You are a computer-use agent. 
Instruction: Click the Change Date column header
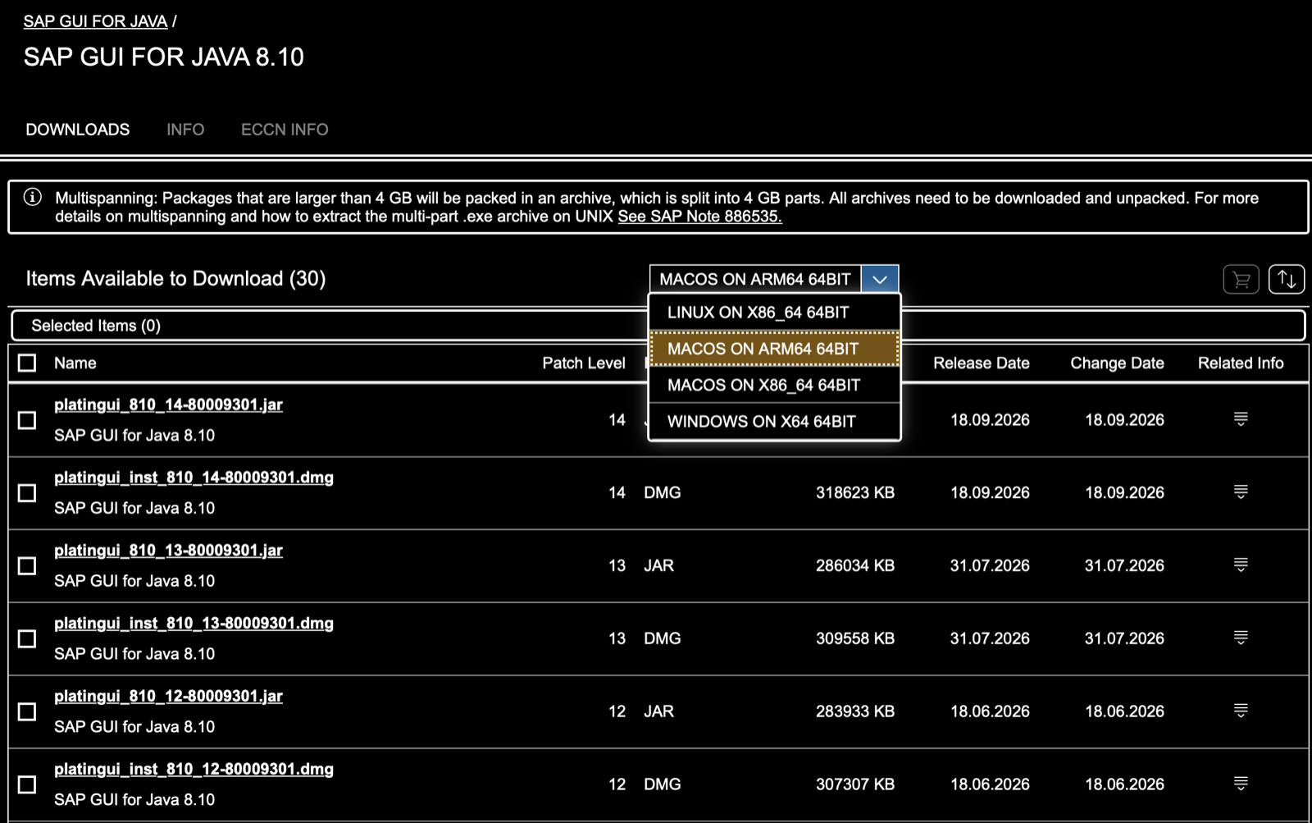[x=1117, y=363]
